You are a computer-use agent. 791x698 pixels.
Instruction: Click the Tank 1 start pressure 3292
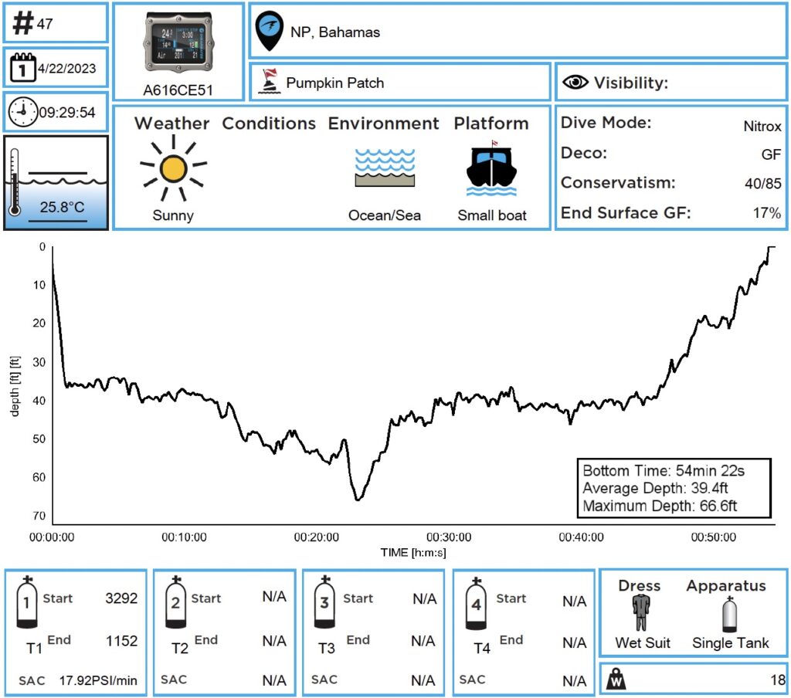click(121, 598)
